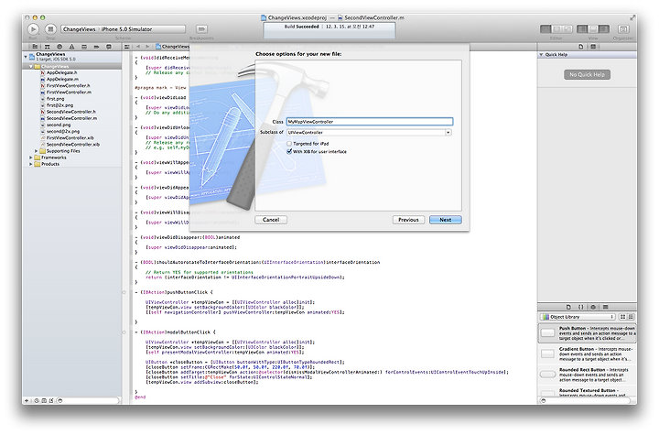Collapse the ChangeViews group folder
Viewport: 659px width, 435px height.
pos(31,67)
